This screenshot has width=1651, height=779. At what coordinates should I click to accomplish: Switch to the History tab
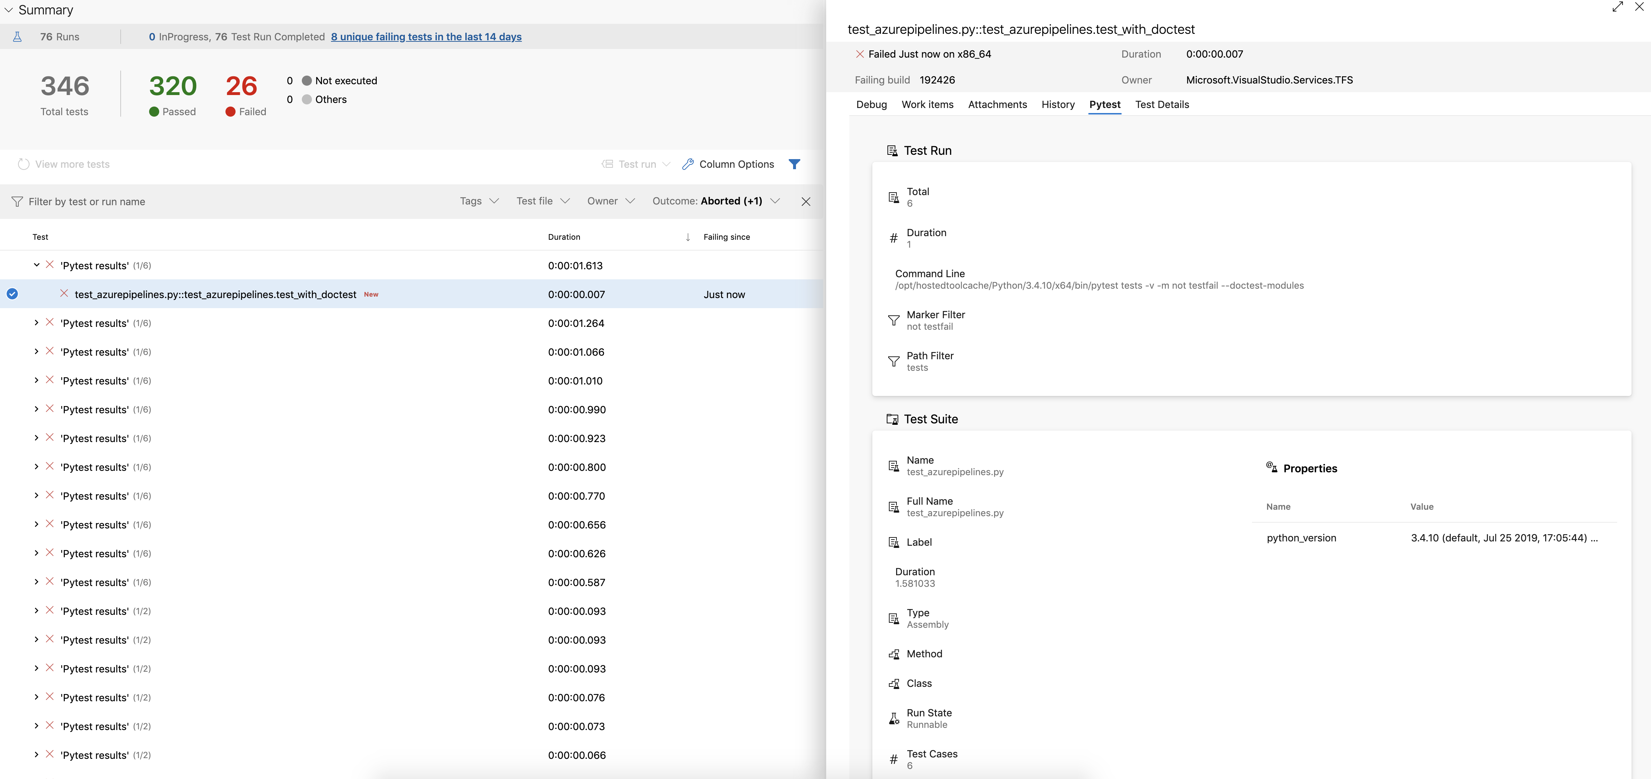[x=1057, y=104]
